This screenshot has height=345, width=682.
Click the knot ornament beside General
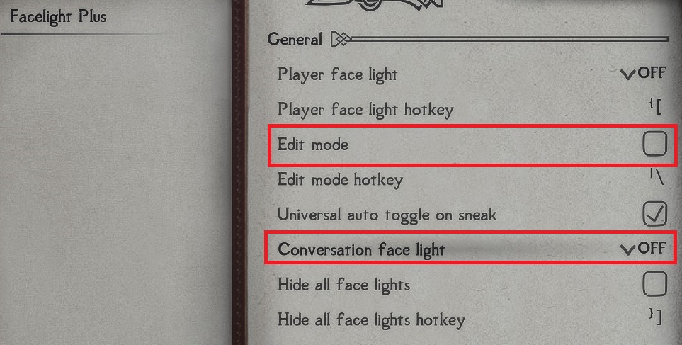pos(341,40)
